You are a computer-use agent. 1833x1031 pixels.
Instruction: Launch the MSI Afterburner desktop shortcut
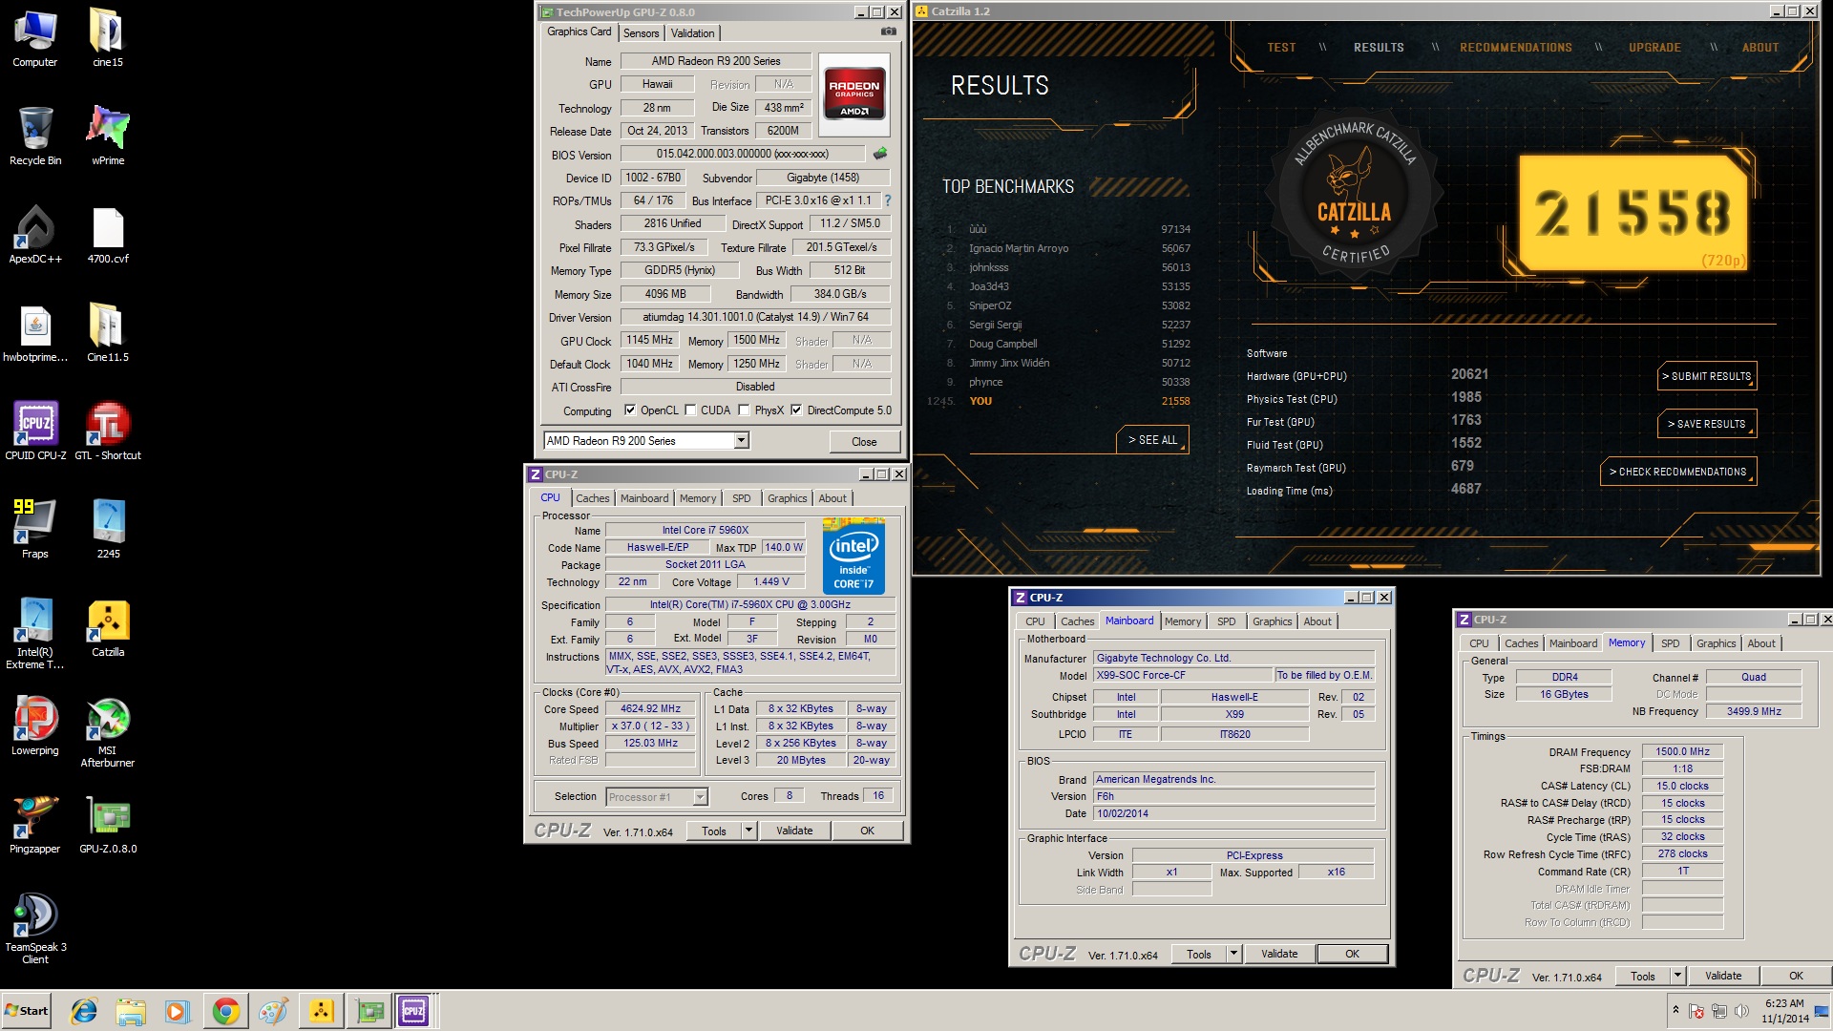108,732
